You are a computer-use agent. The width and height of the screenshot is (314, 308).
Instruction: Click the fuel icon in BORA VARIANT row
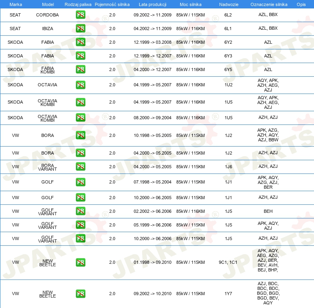[80, 167]
